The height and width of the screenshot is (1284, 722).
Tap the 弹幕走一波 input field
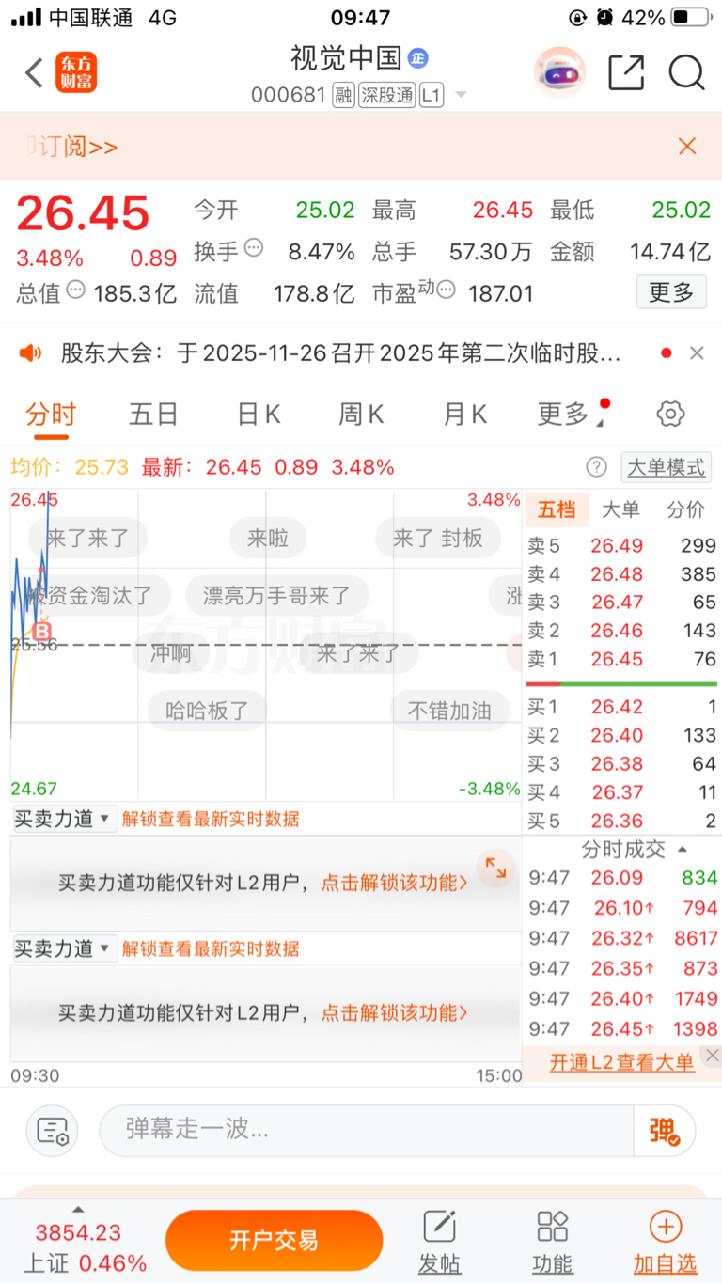(367, 1130)
